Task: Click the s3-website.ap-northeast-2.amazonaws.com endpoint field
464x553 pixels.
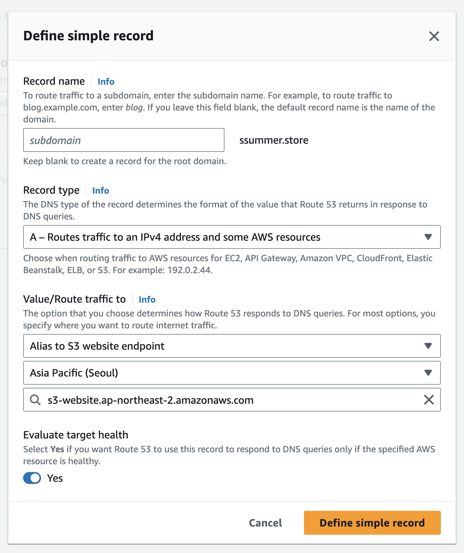Action: coord(224,400)
